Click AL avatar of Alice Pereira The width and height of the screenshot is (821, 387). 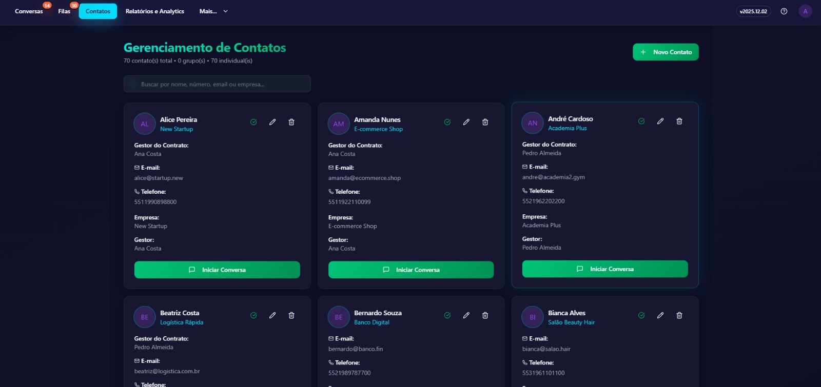145,124
